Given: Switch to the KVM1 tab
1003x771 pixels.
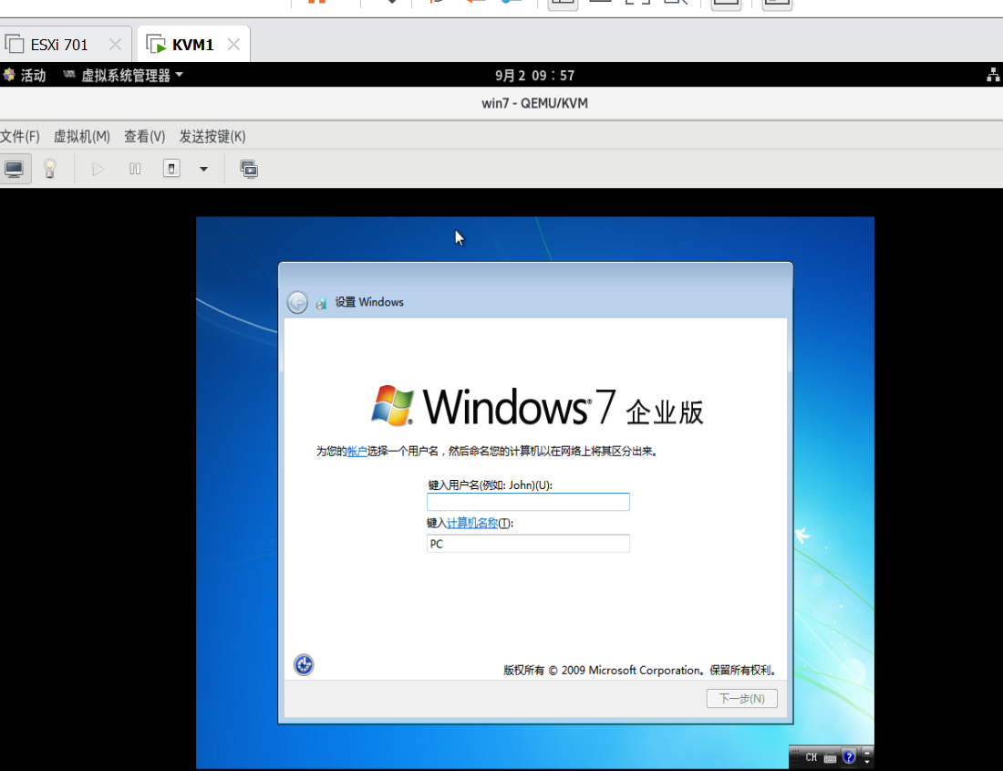Looking at the screenshot, I should [192, 45].
